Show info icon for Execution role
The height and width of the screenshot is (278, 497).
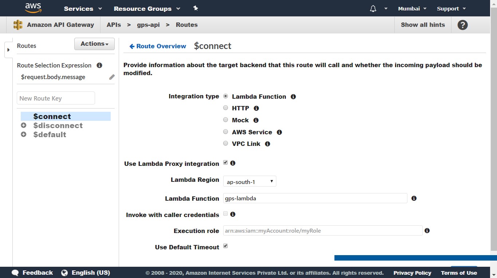tap(427, 230)
